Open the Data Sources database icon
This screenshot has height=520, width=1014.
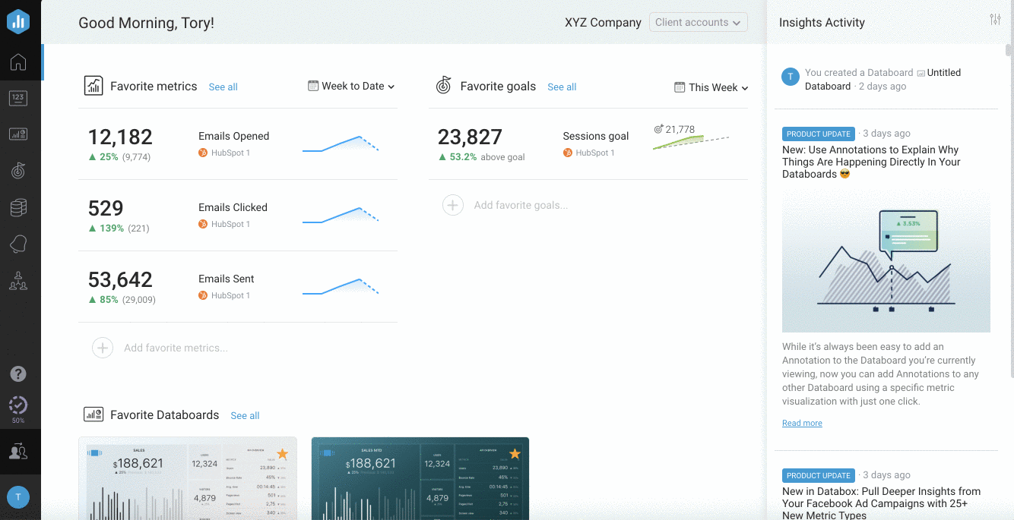coord(18,207)
